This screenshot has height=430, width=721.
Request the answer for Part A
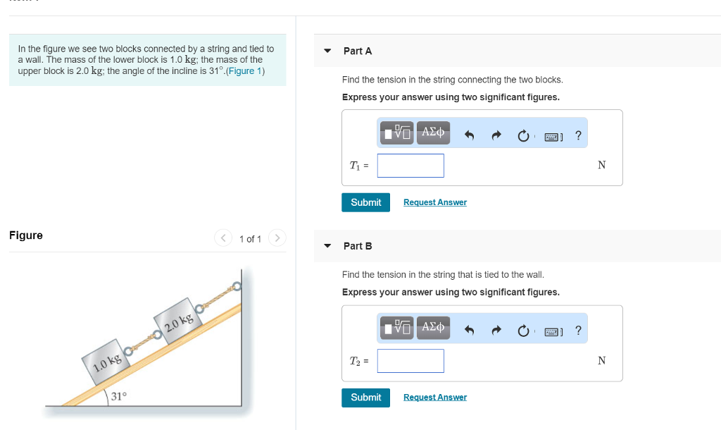[434, 202]
